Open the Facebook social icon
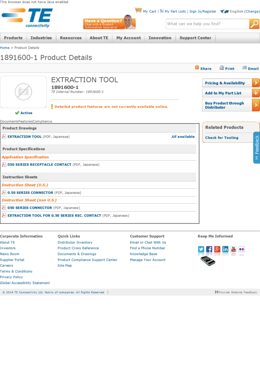The image size is (260, 368). point(209,249)
